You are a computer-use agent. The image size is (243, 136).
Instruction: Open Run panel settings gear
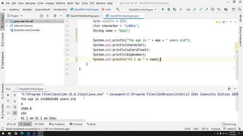coord(229,89)
